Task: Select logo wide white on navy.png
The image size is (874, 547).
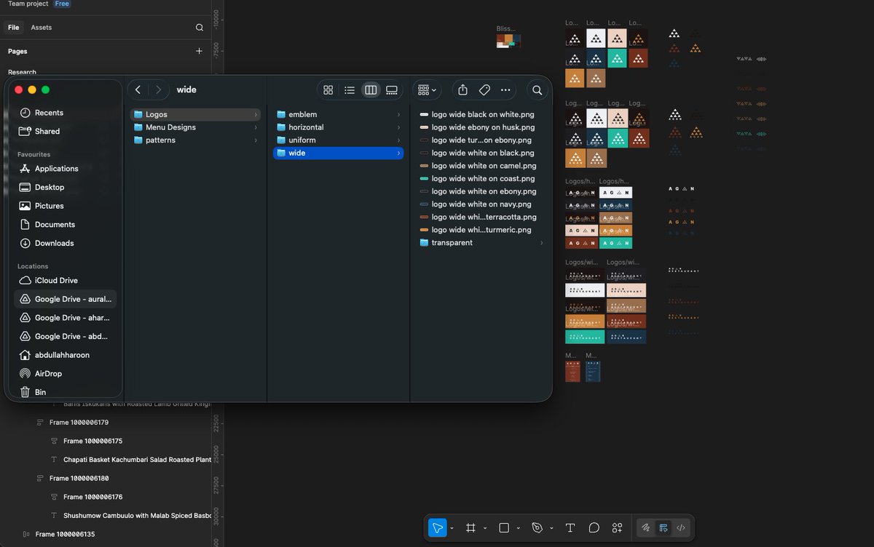Action: [481, 204]
